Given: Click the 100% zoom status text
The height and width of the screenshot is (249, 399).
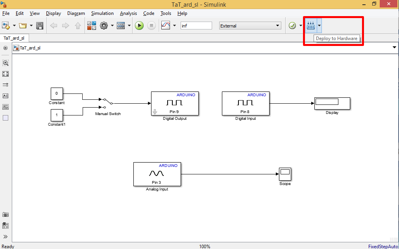Looking at the screenshot, I should 205,247.
